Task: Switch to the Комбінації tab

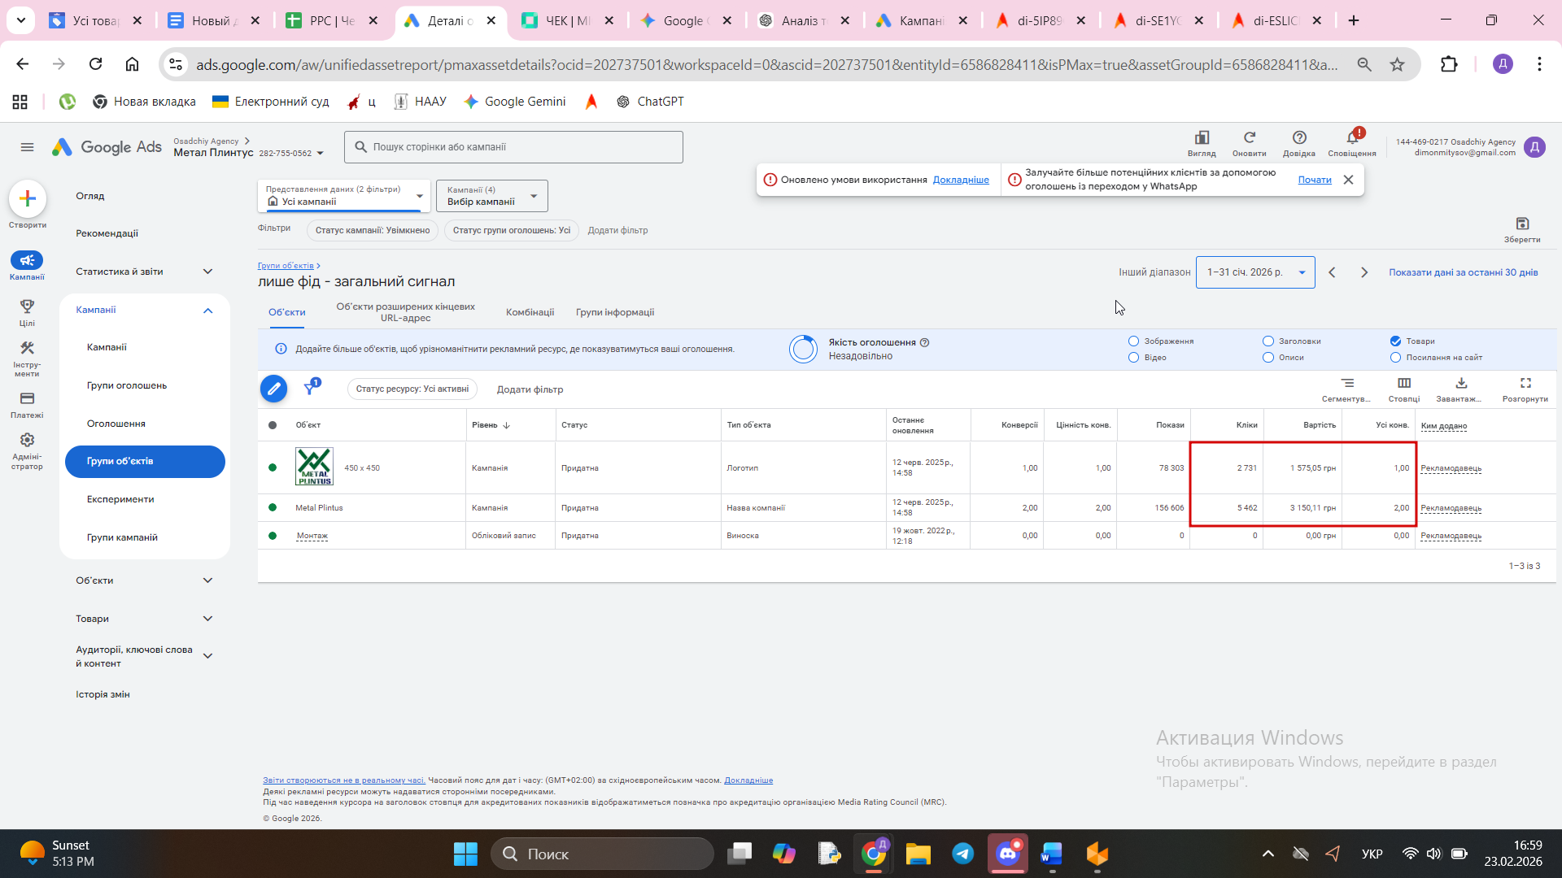Action: [530, 312]
